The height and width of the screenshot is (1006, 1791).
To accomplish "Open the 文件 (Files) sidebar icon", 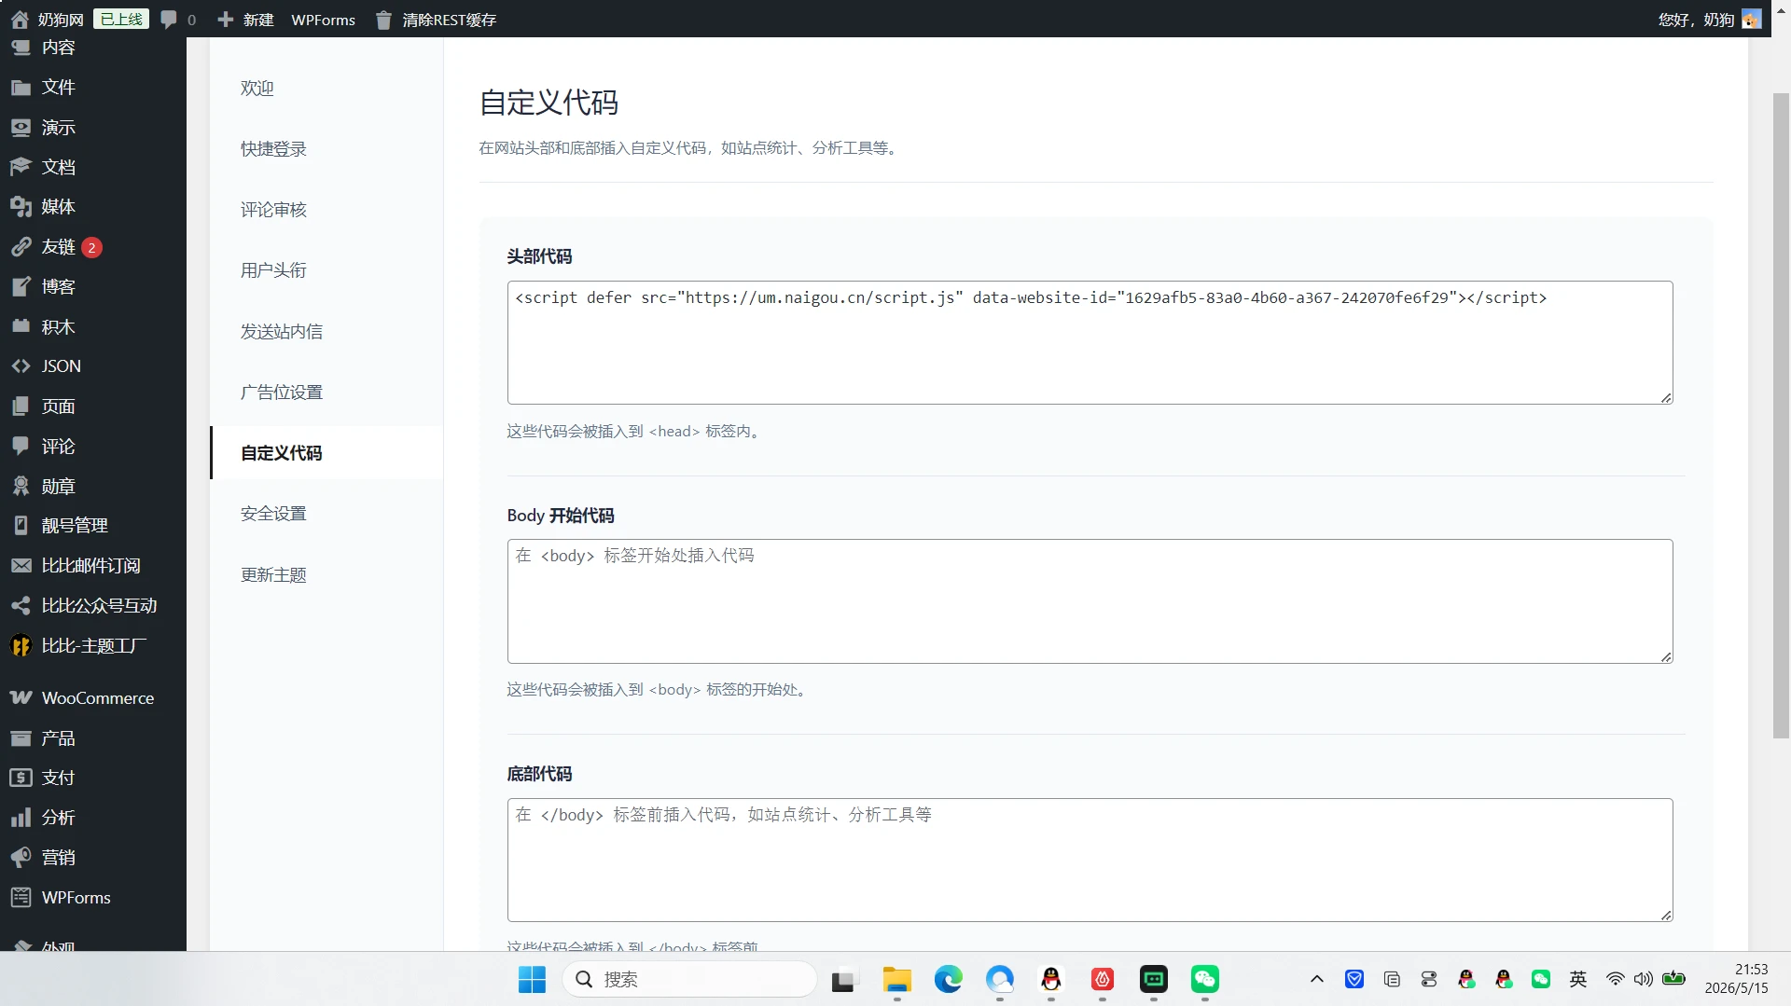I will click(21, 88).
